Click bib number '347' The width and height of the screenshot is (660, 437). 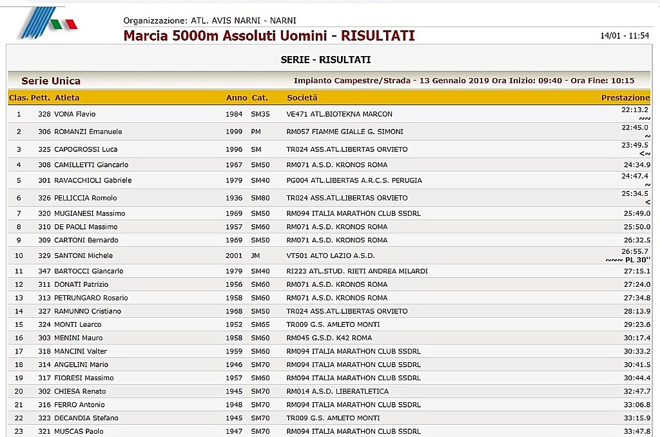click(44, 271)
